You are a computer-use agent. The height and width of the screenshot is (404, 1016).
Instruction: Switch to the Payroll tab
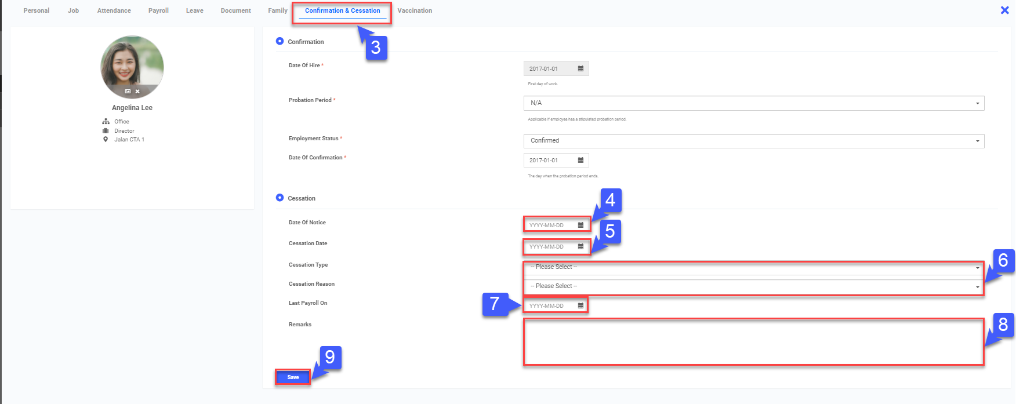pyautogui.click(x=158, y=10)
